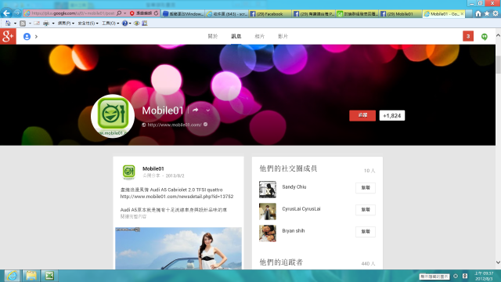The width and height of the screenshot is (501, 282).
Task: Open the 訊息 profile tab
Action: click(x=236, y=36)
